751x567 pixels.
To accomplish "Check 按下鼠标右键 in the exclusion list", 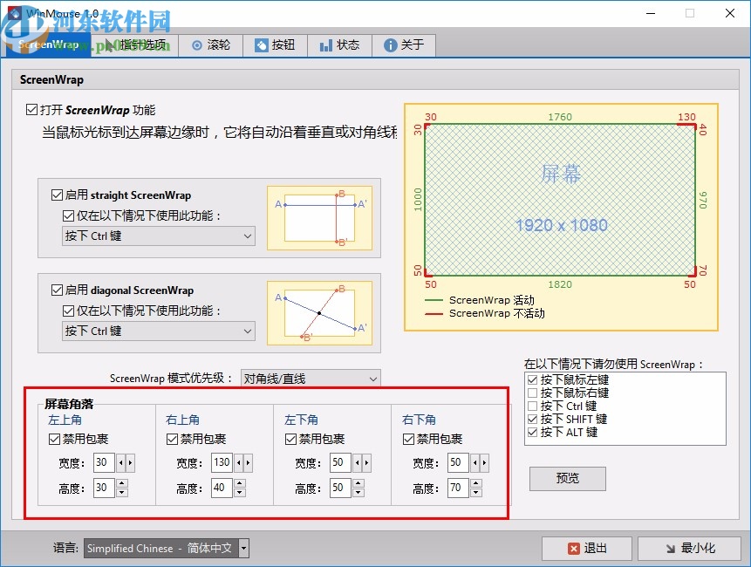I will (x=533, y=393).
